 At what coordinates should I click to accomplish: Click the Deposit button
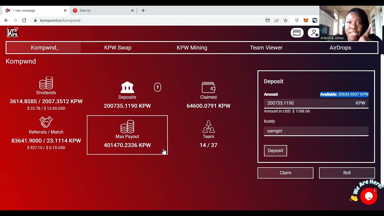tap(275, 151)
